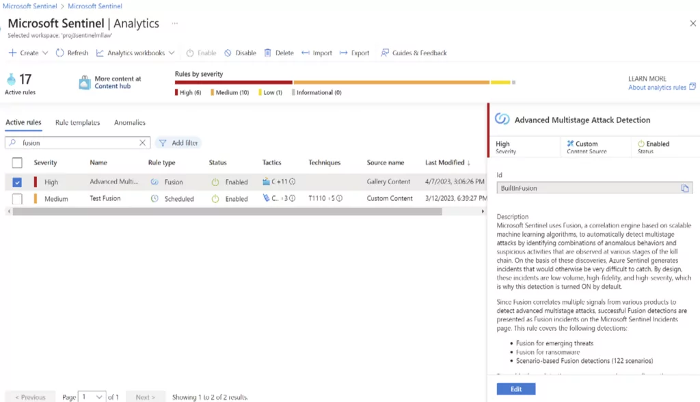The height and width of the screenshot is (402, 700).
Task: Click the Techniques column header
Action: coord(325,163)
